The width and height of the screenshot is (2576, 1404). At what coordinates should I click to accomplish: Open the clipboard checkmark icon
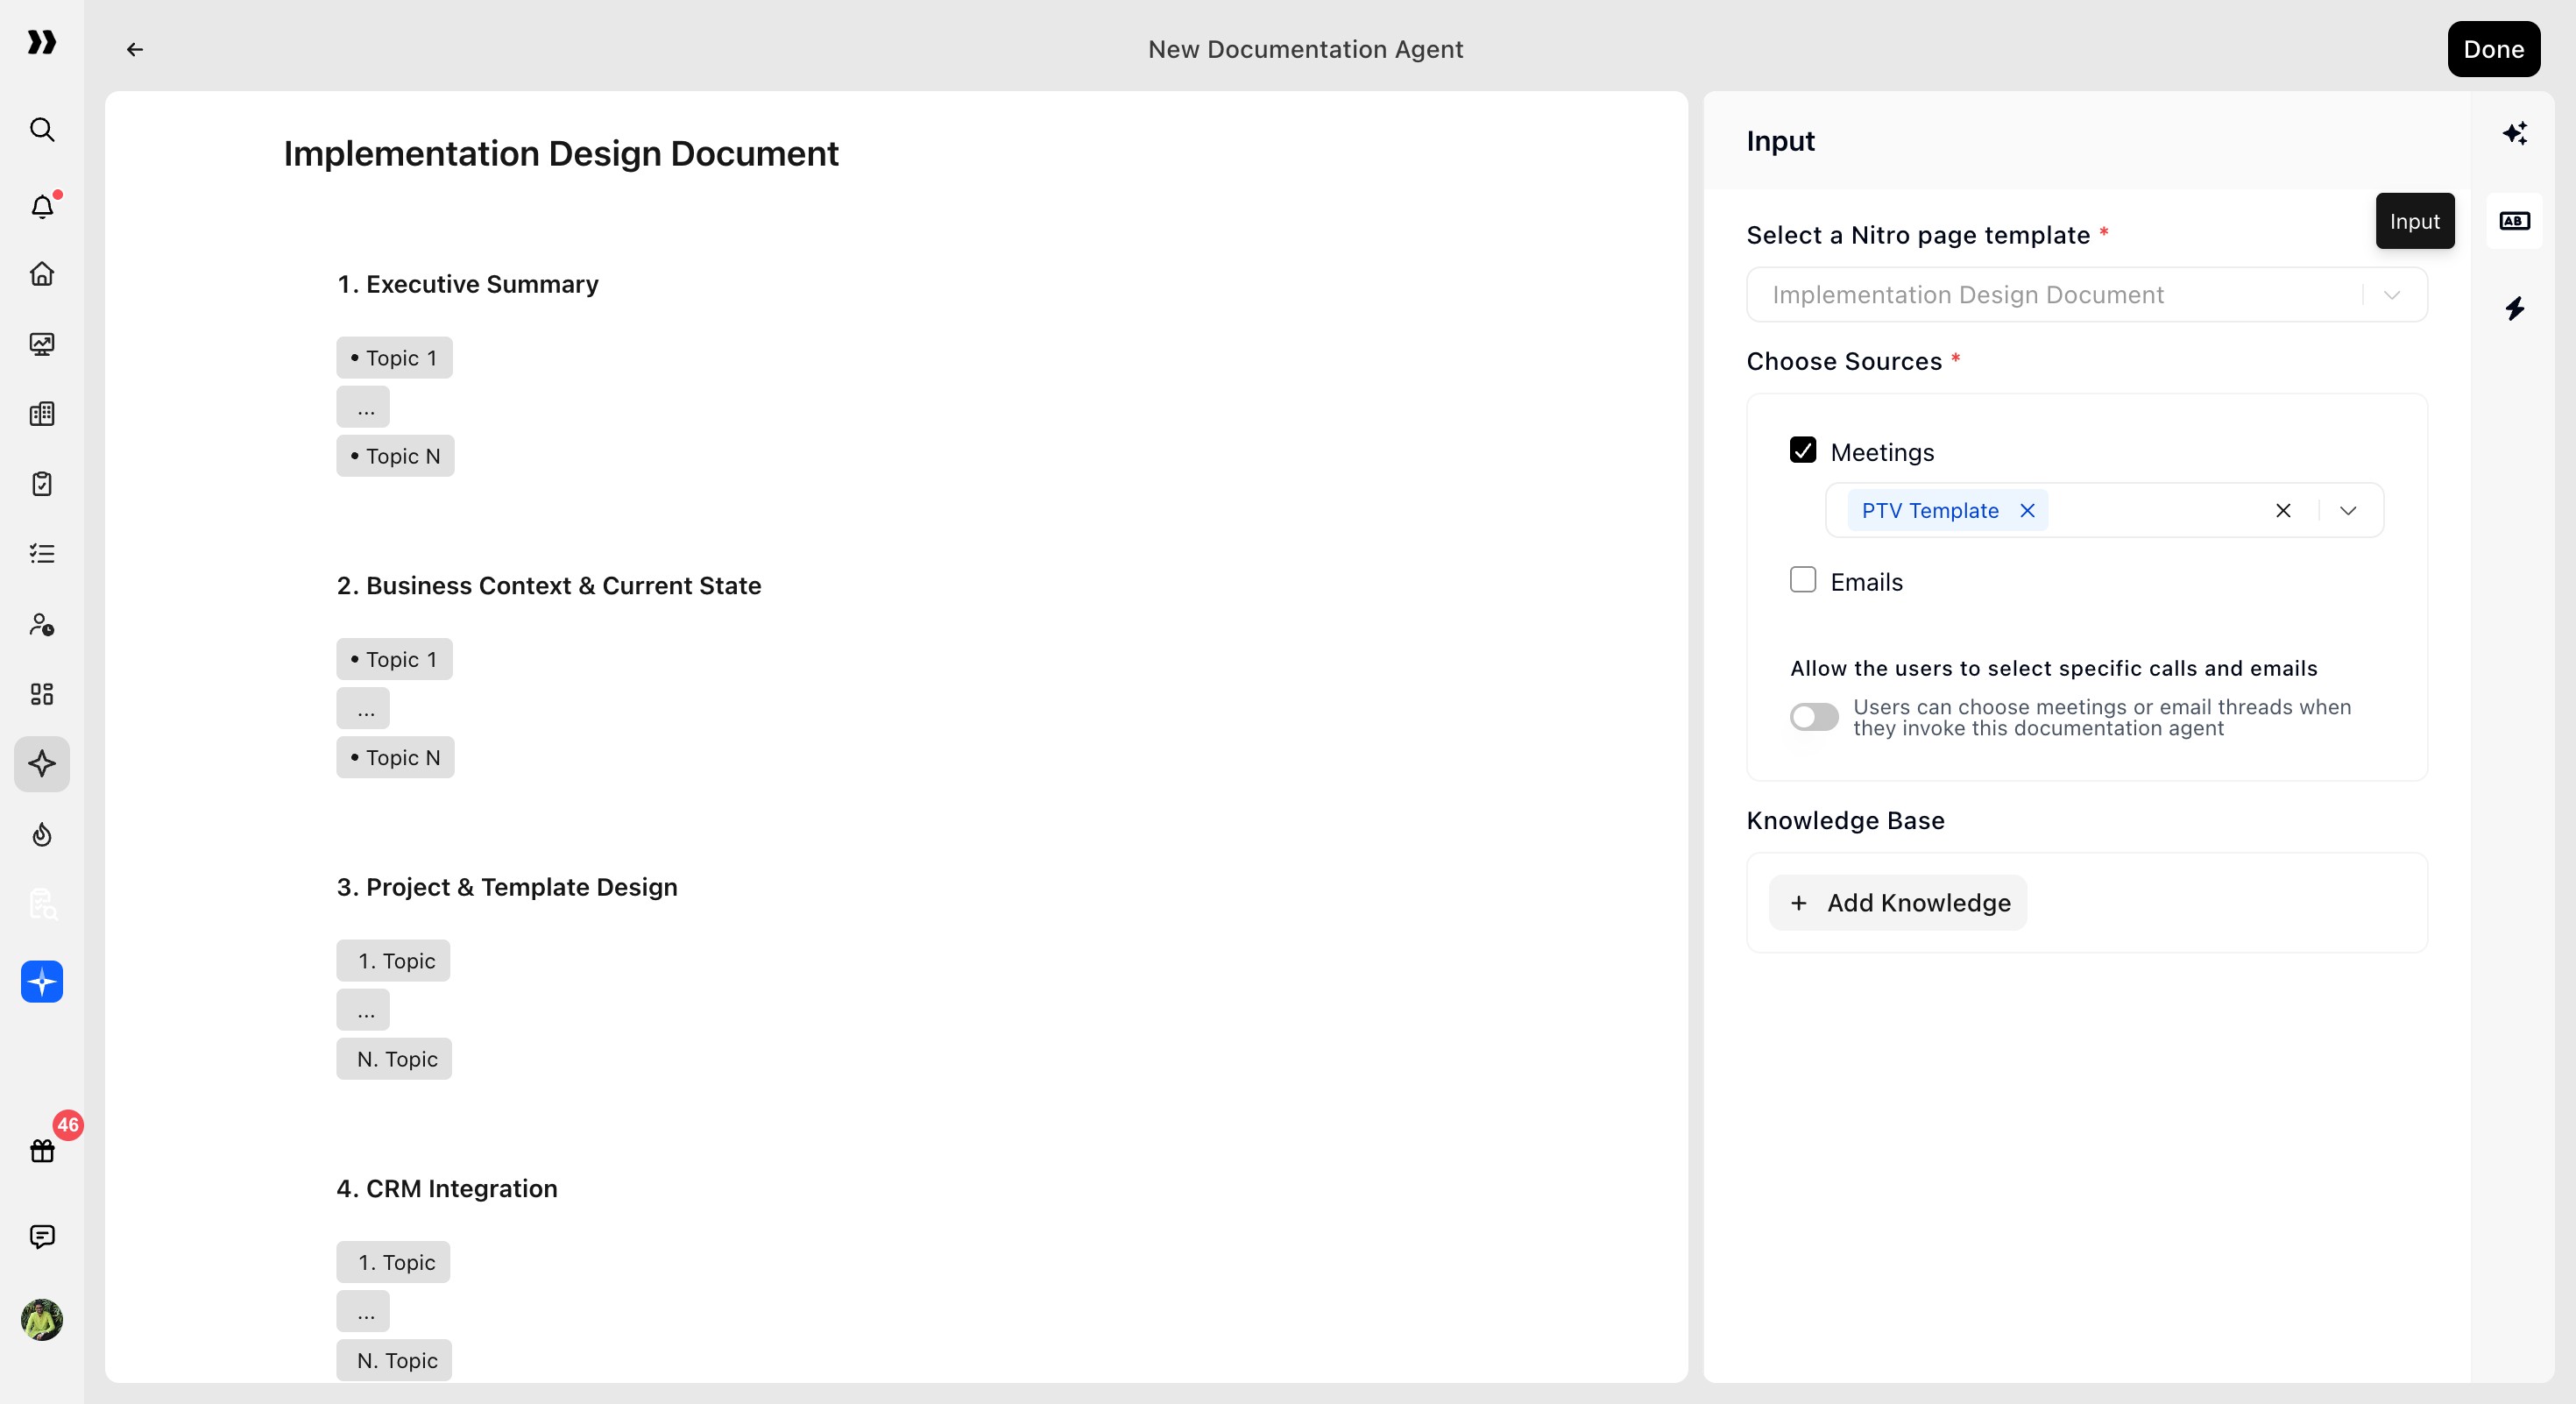(42, 484)
